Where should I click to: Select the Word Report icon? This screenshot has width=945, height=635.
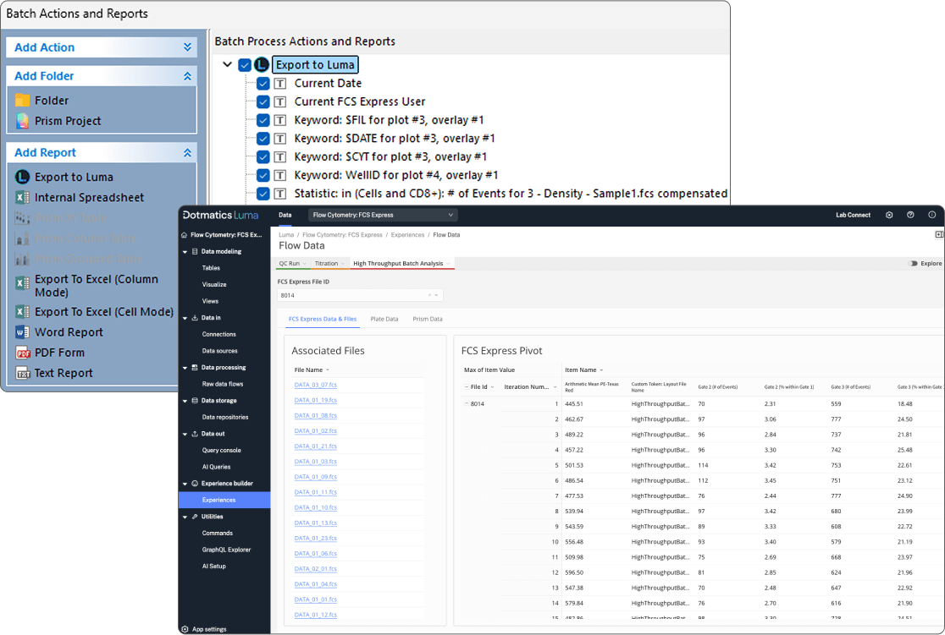click(x=22, y=332)
